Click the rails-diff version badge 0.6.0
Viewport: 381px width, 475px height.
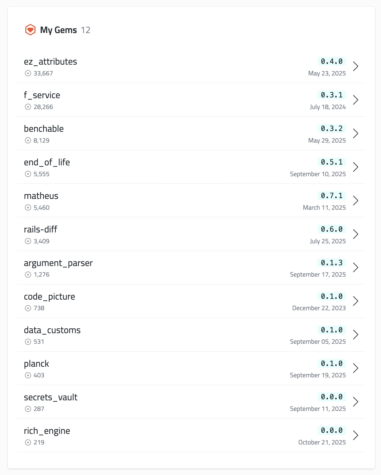click(332, 229)
